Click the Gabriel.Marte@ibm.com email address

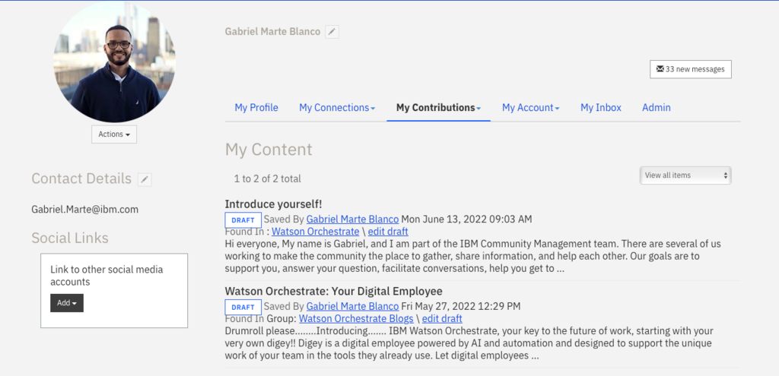click(85, 210)
